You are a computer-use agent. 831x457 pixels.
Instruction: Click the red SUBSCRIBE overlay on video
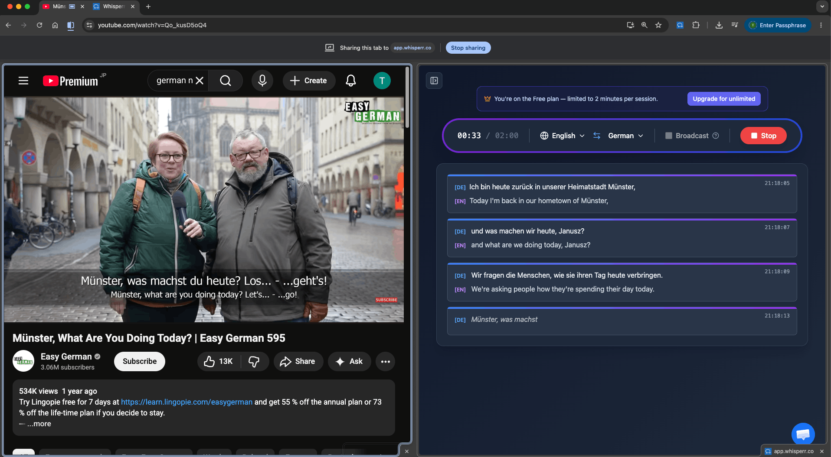[x=386, y=300]
